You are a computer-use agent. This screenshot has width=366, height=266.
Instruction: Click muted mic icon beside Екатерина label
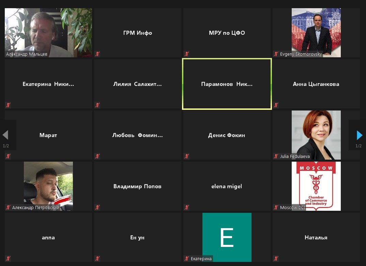coord(187,258)
